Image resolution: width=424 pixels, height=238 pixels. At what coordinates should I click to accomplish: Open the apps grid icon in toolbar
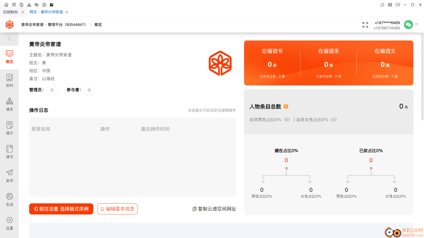point(52,5)
